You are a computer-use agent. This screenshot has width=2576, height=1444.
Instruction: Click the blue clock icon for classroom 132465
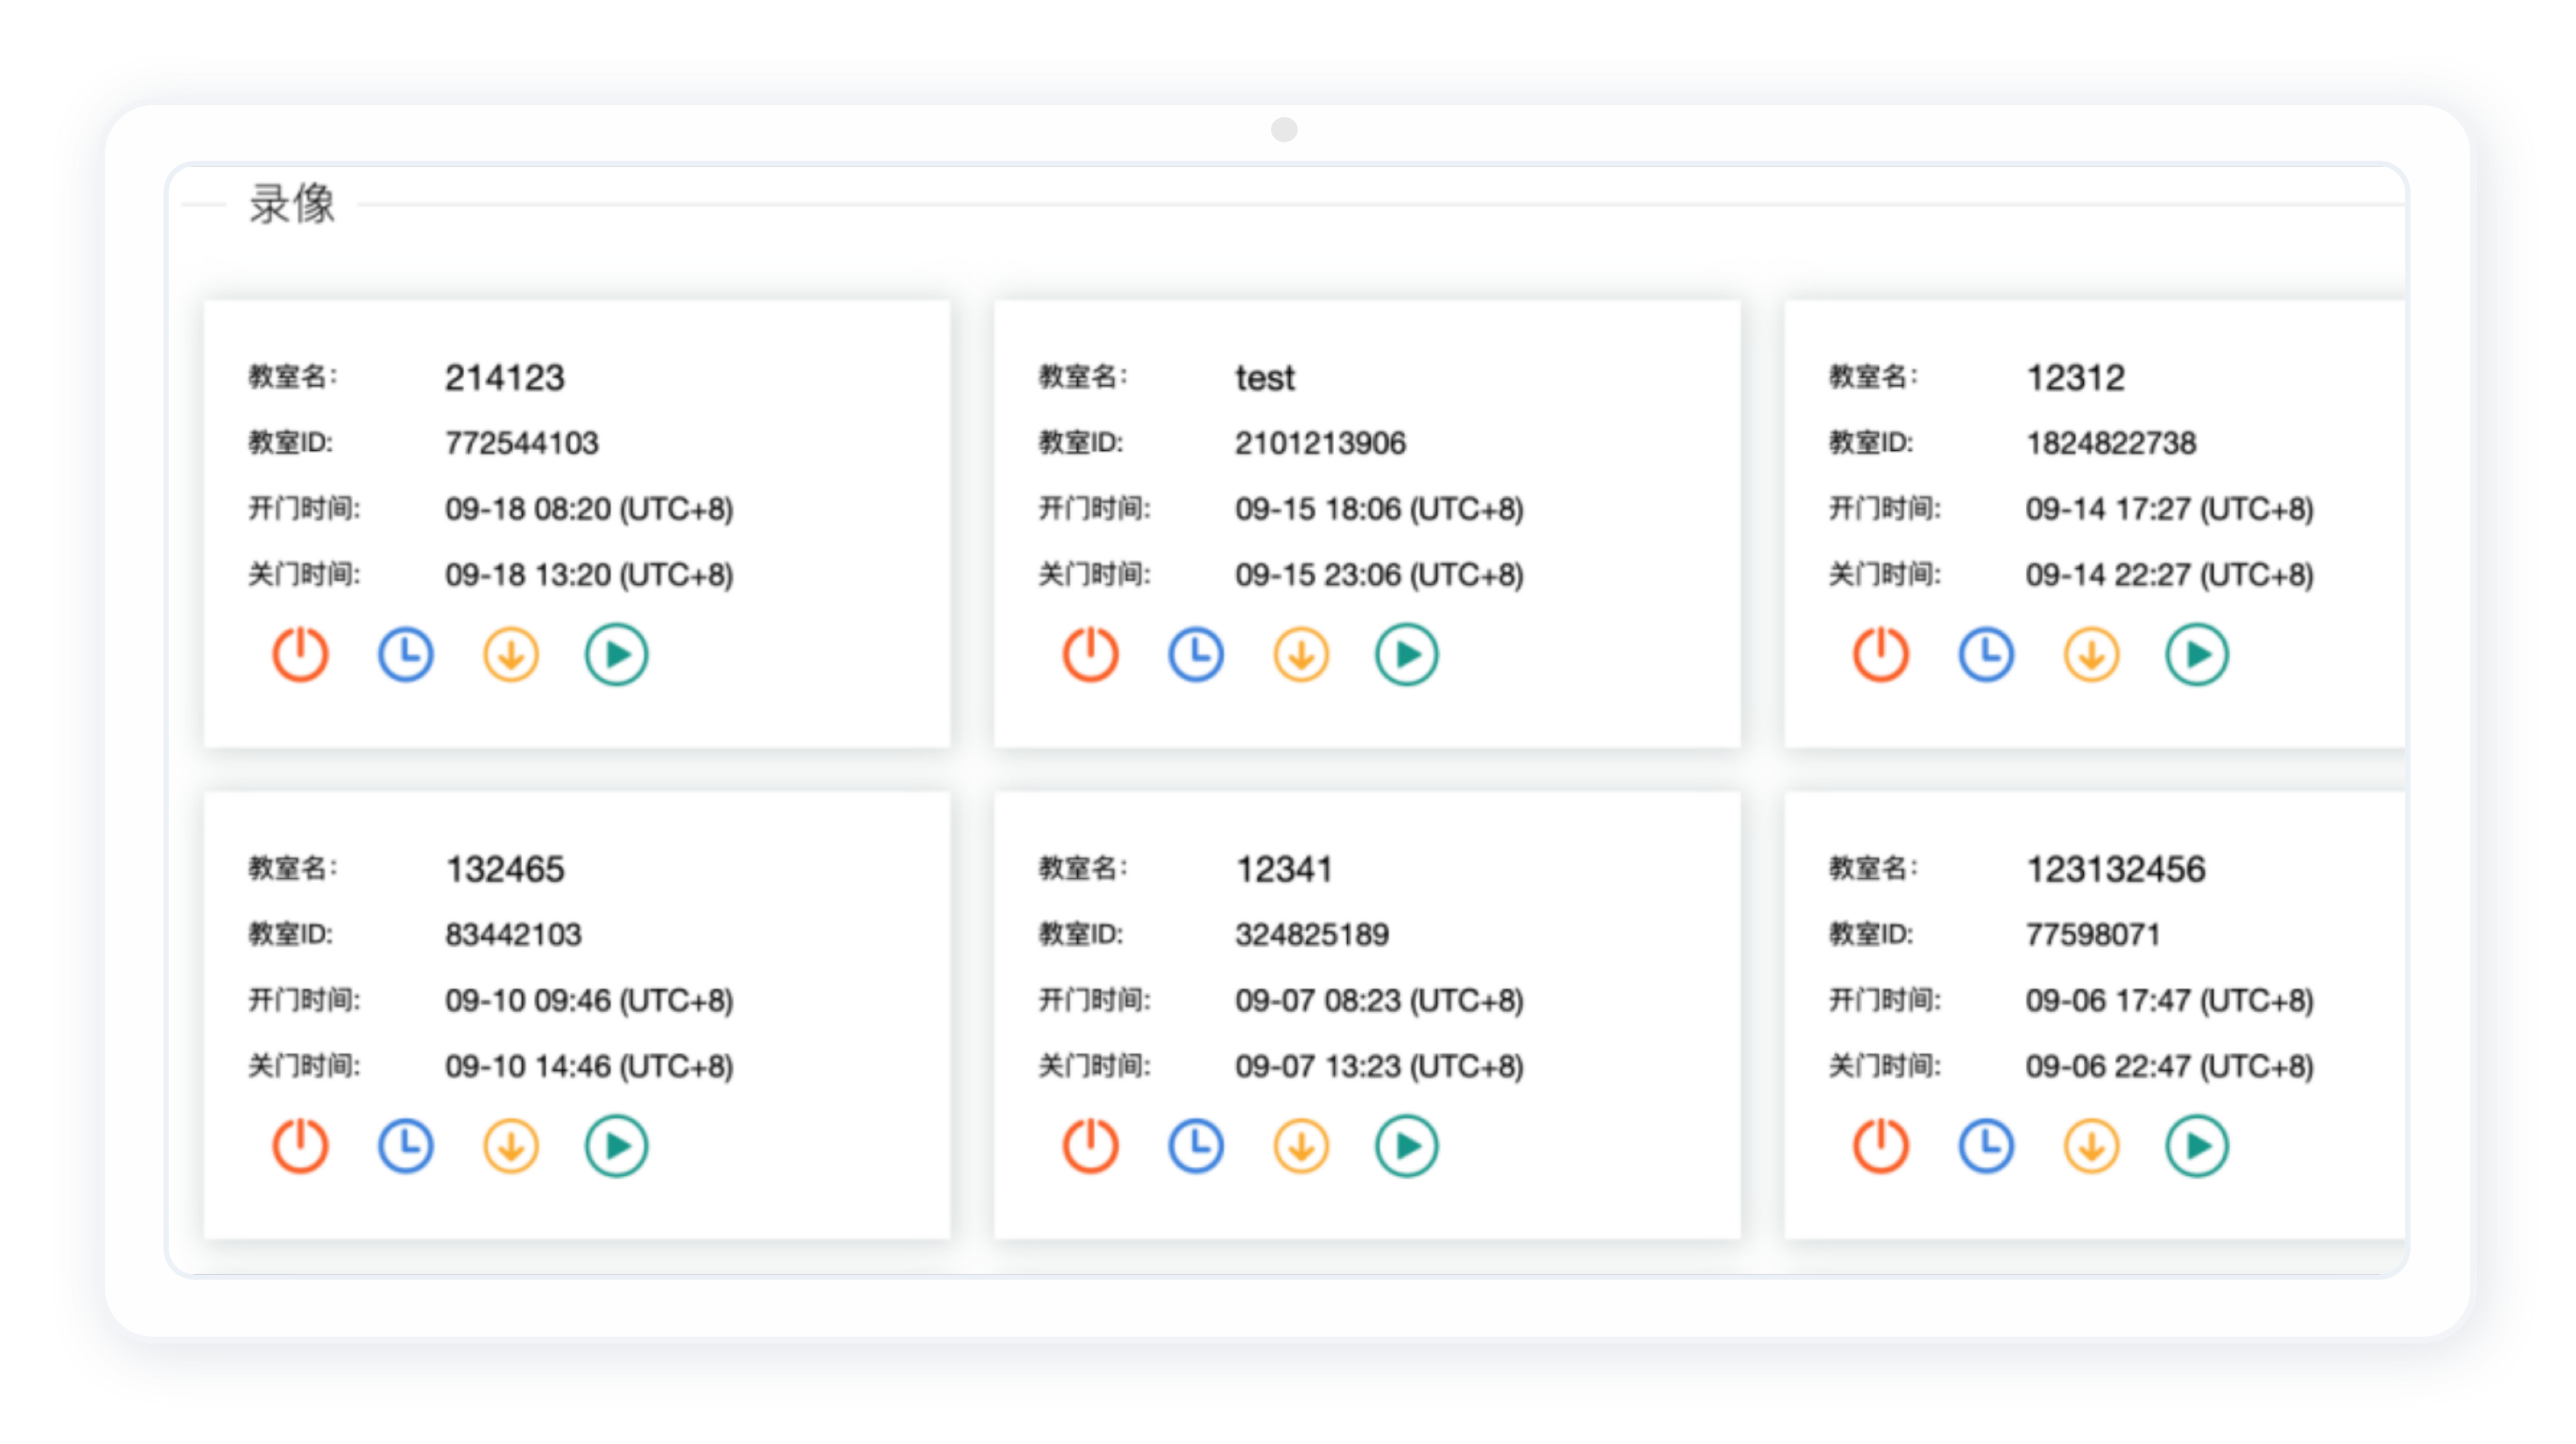click(406, 1145)
